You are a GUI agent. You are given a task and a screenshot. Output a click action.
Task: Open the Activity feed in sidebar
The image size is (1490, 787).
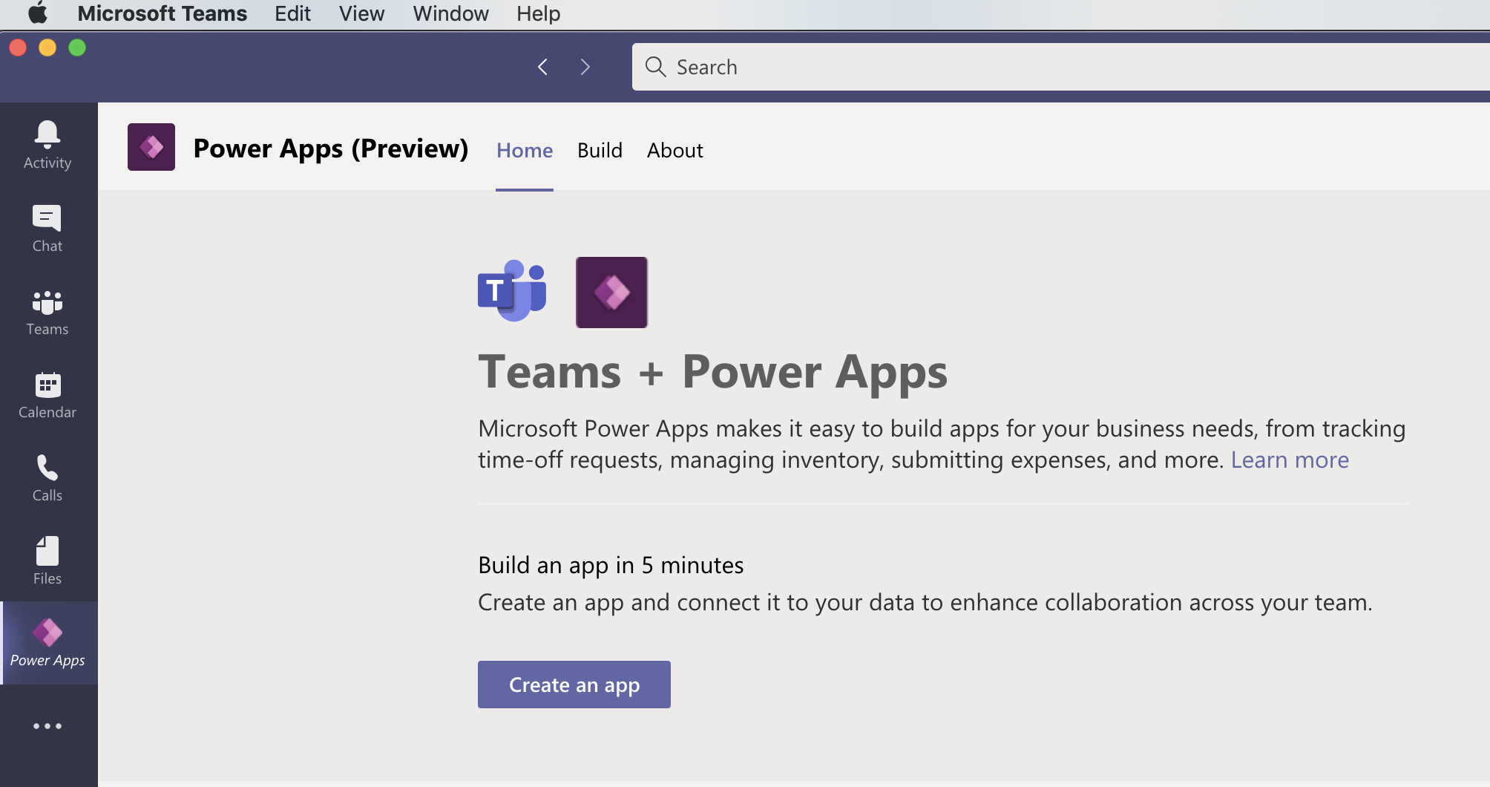[47, 145]
